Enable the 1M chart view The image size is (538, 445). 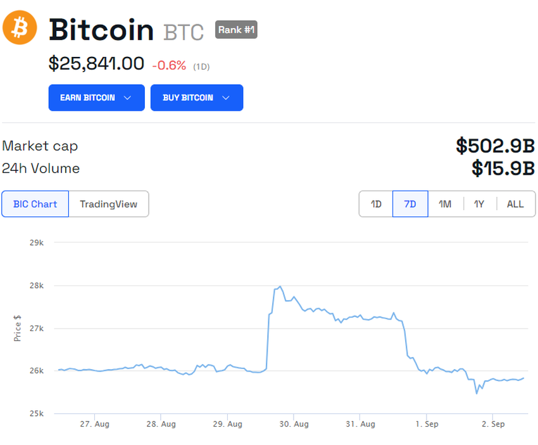[444, 204]
